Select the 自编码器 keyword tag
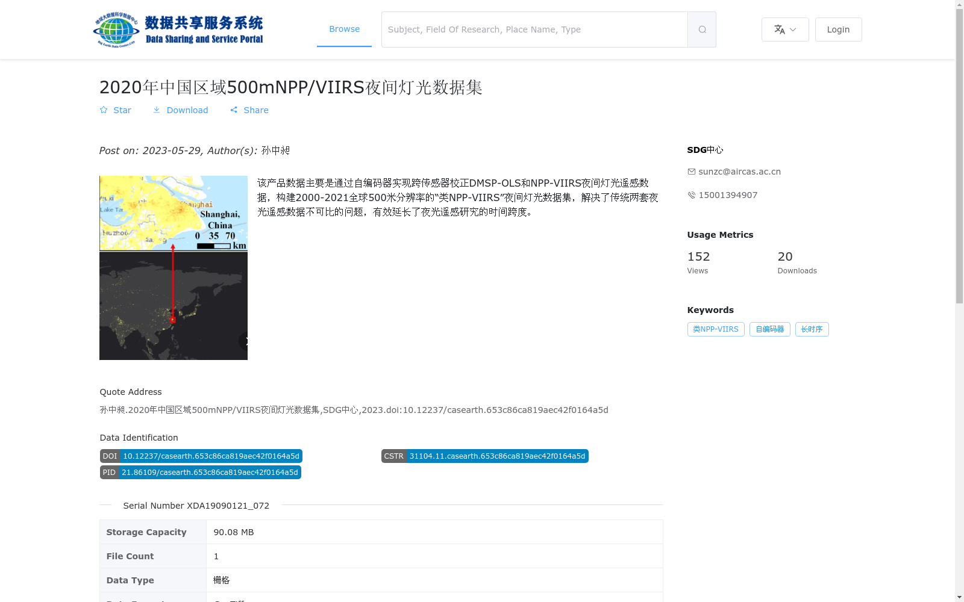This screenshot has width=964, height=602. [x=770, y=329]
